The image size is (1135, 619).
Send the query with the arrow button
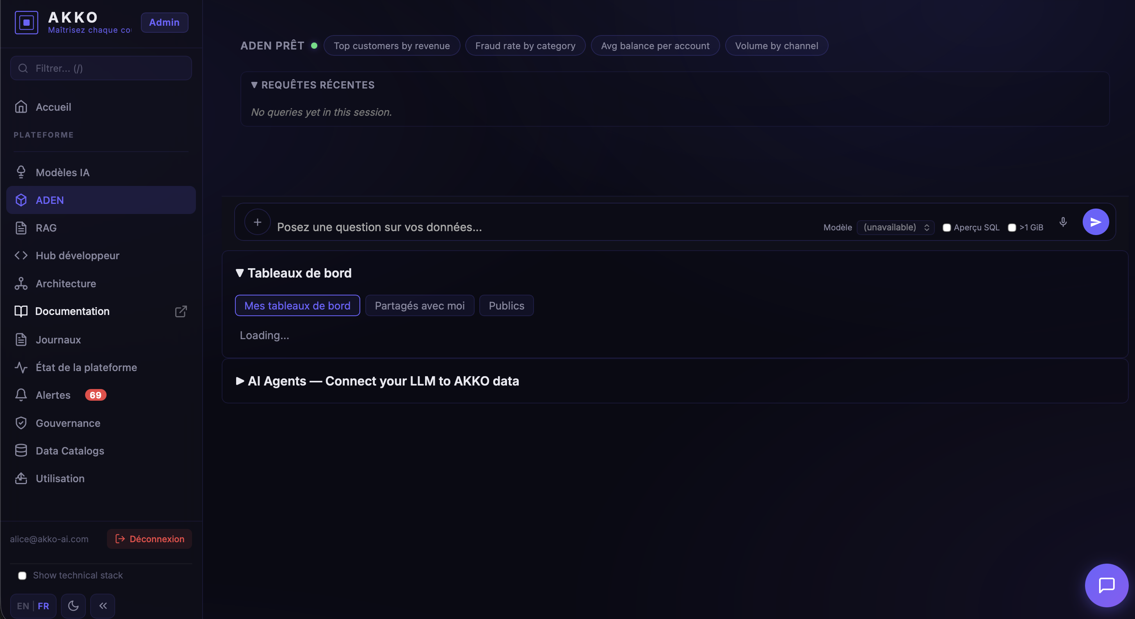pos(1096,222)
